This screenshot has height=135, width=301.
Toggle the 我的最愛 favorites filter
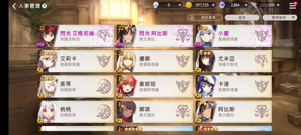click(205, 17)
